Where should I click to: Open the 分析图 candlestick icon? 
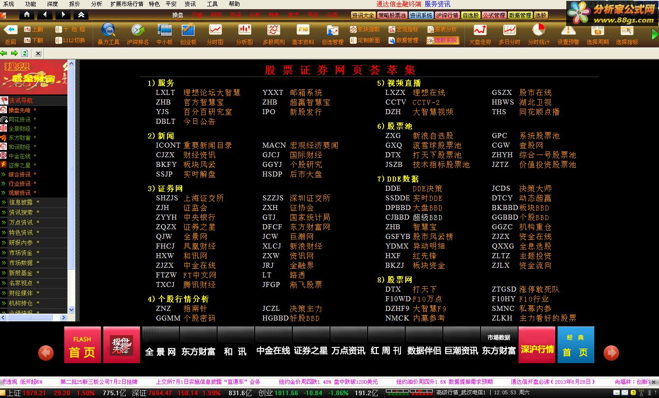pyautogui.click(x=244, y=30)
